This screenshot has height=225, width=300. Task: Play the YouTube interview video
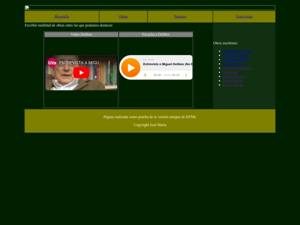tap(81, 73)
